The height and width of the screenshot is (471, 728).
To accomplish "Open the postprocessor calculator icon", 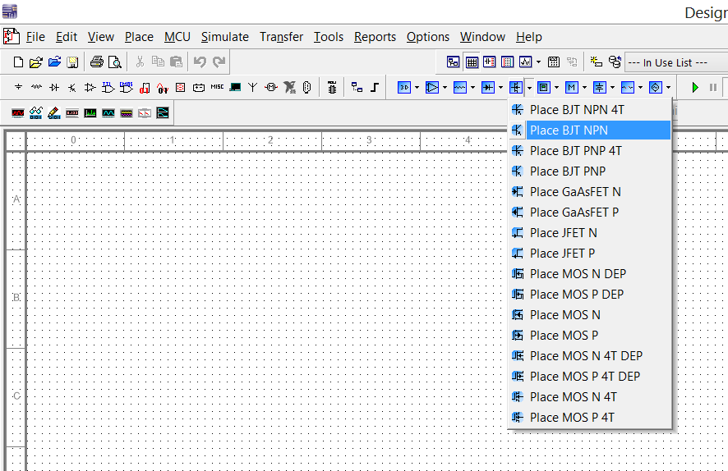I will click(x=554, y=62).
